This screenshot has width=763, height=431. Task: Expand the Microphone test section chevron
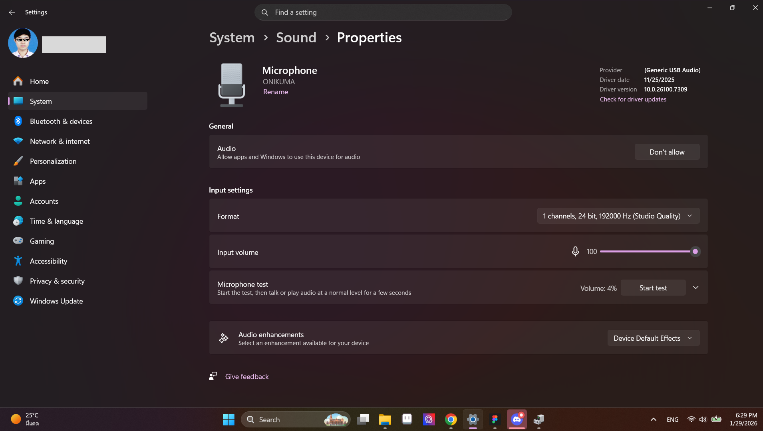(x=695, y=288)
